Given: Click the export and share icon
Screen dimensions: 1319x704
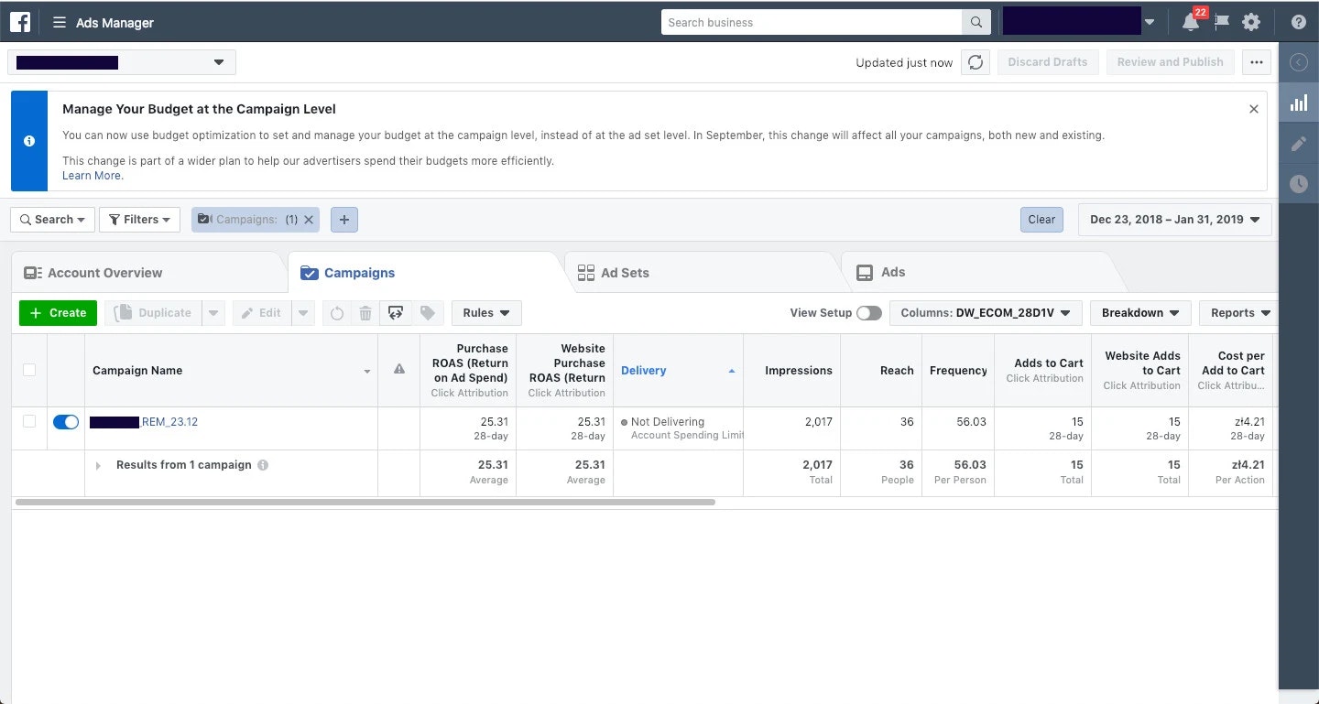Looking at the screenshot, I should point(396,313).
